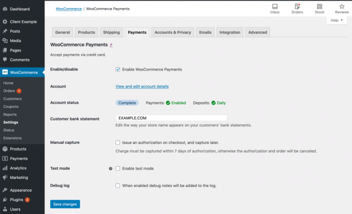
Task: Switch to the Products settings tab
Action: tap(86, 32)
